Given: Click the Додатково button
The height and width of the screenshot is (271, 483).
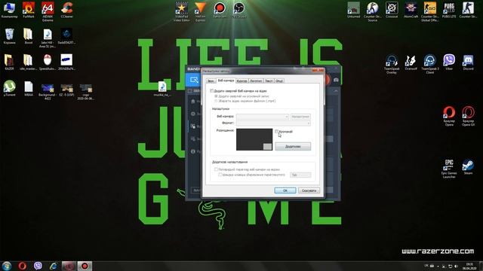Looking at the screenshot, I should point(293,147).
